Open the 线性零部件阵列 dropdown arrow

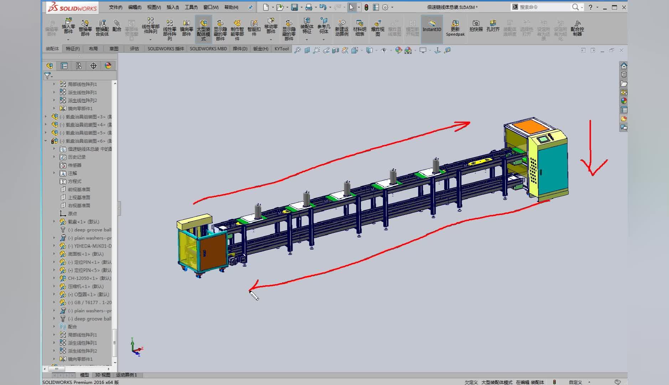pos(150,40)
